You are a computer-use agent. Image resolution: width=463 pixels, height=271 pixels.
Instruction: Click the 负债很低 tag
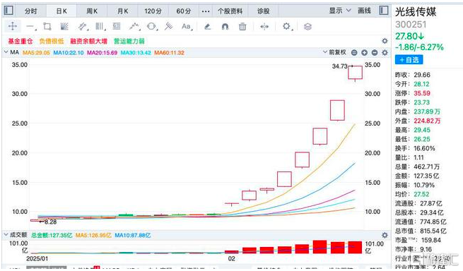click(52, 41)
